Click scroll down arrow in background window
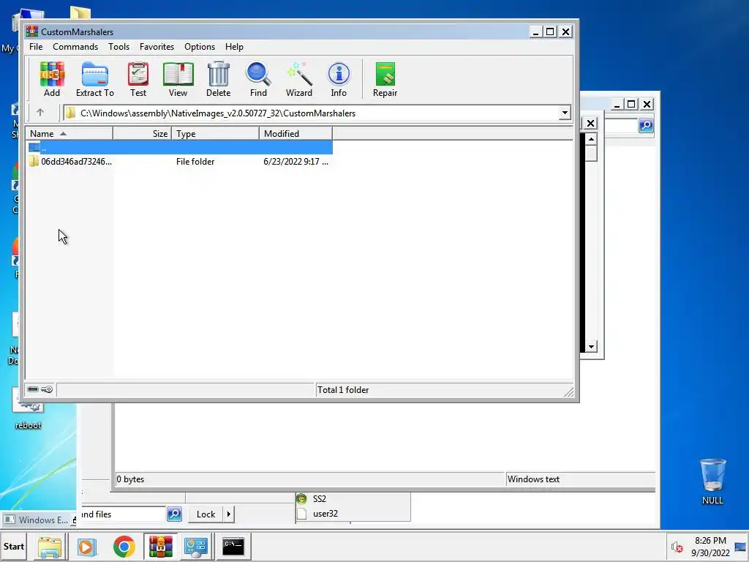This screenshot has width=749, height=562. 591,346
